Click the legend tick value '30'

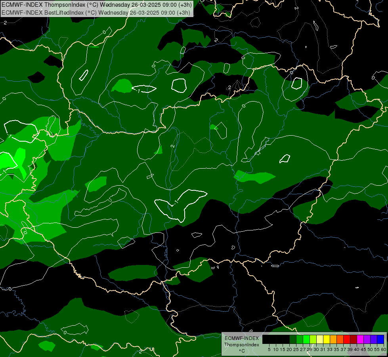tap(316, 349)
